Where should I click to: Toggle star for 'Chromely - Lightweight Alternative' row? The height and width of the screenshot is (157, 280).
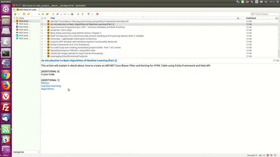point(42,39)
